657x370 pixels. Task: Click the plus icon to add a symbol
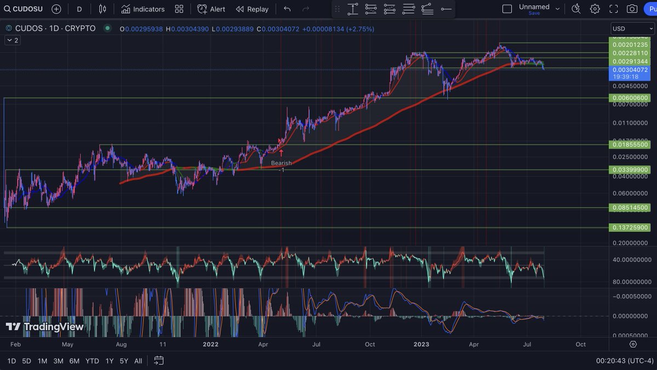pyautogui.click(x=55, y=9)
